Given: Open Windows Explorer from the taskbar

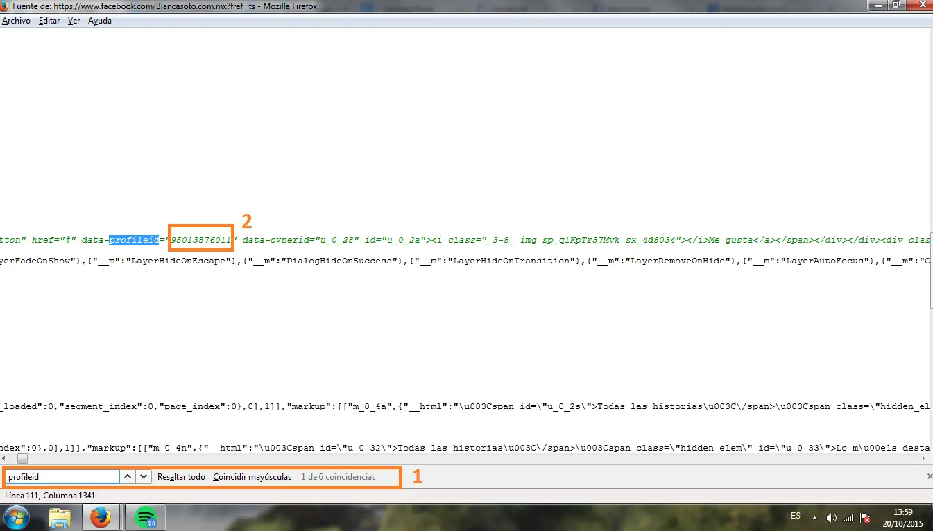Looking at the screenshot, I should [x=60, y=517].
